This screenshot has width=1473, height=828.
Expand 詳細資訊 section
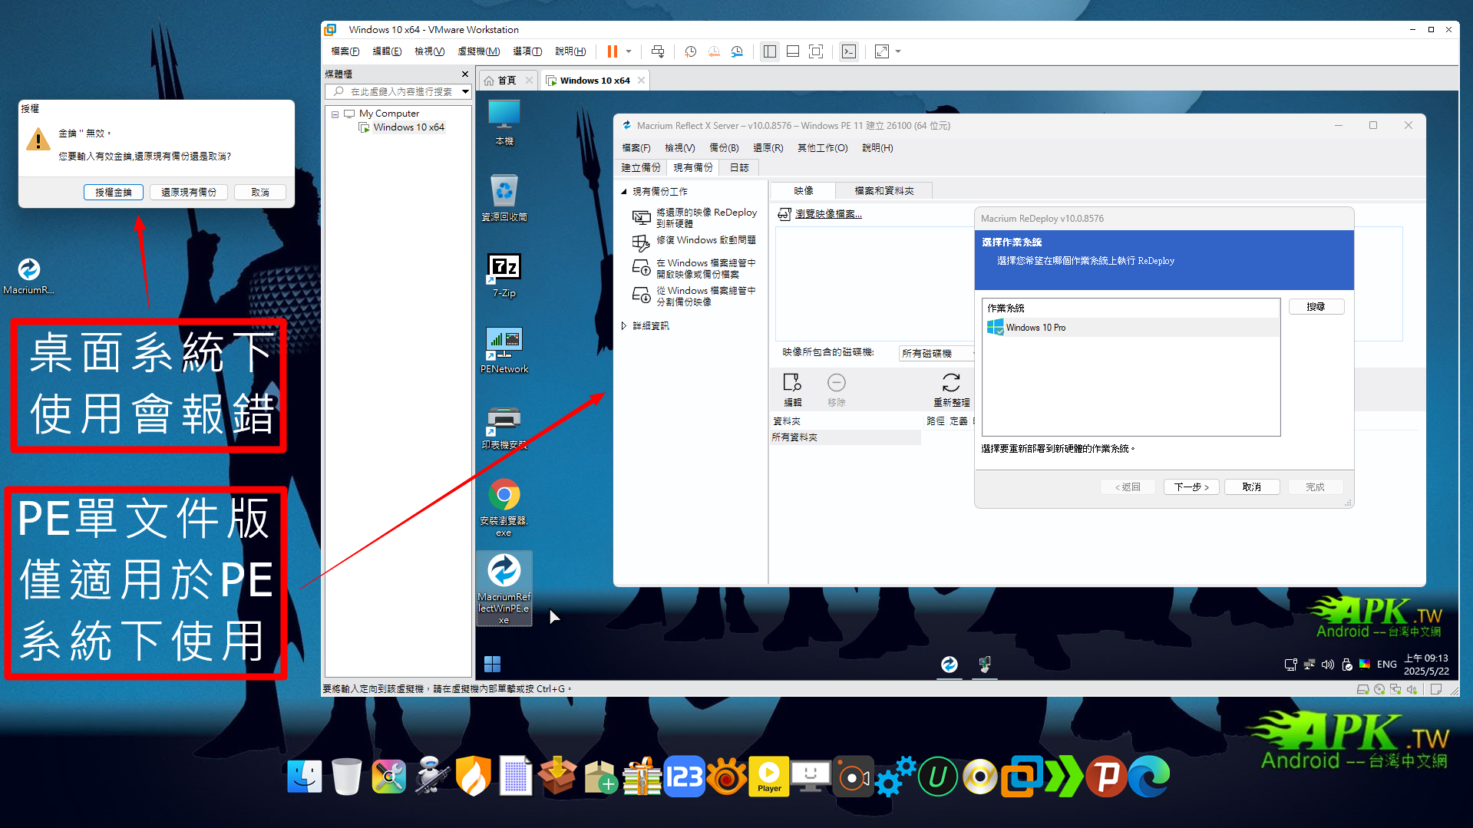(x=624, y=325)
